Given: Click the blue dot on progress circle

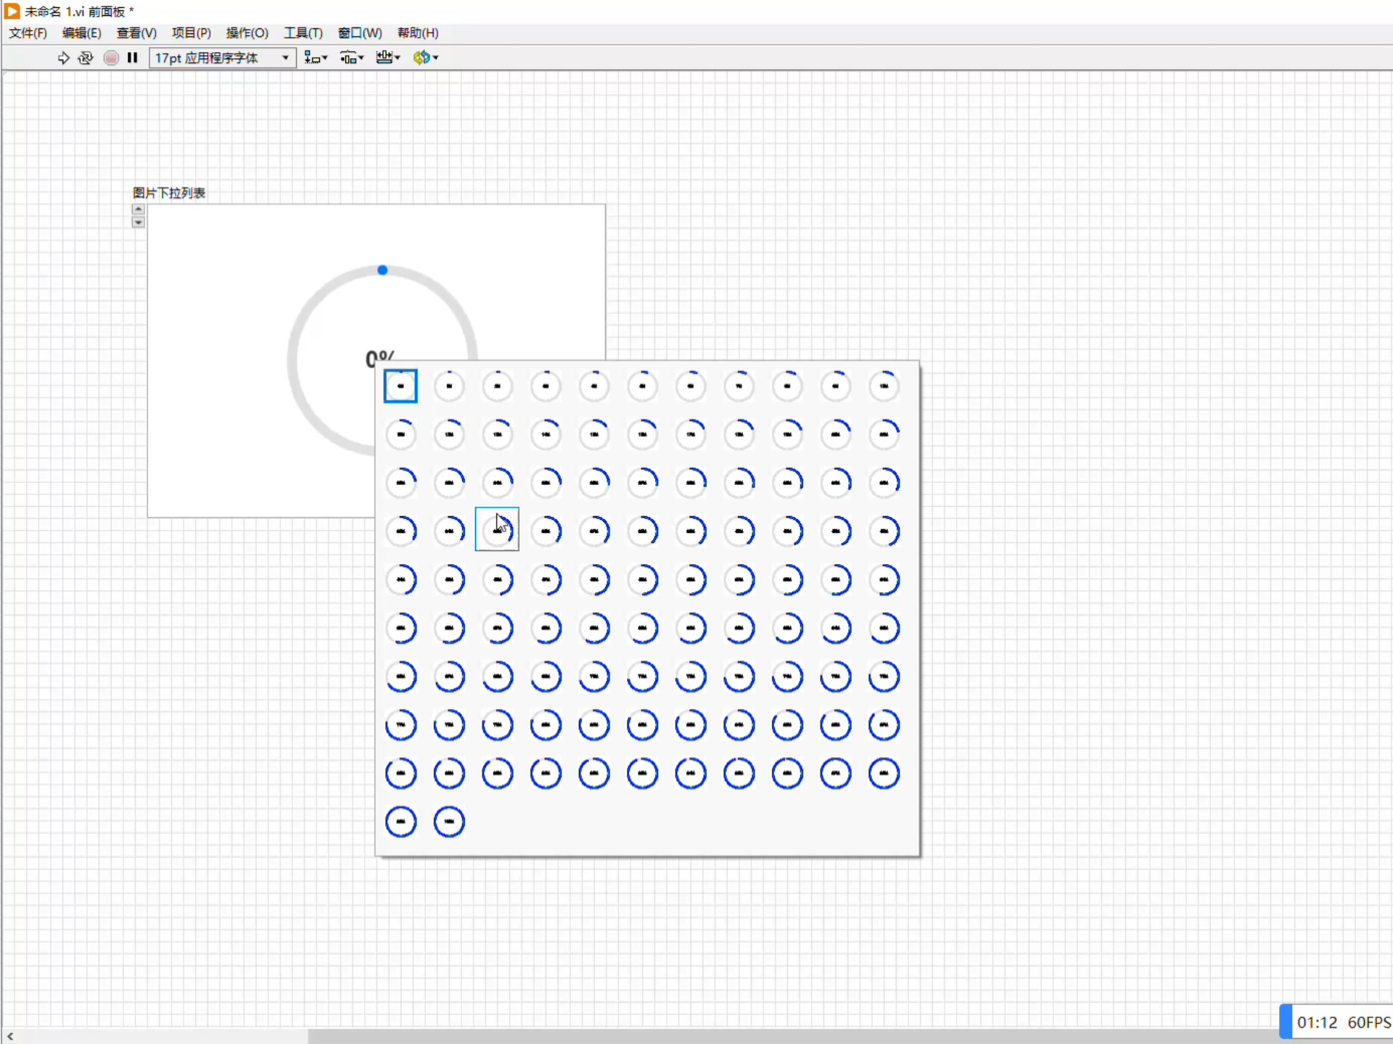Looking at the screenshot, I should click(x=382, y=270).
